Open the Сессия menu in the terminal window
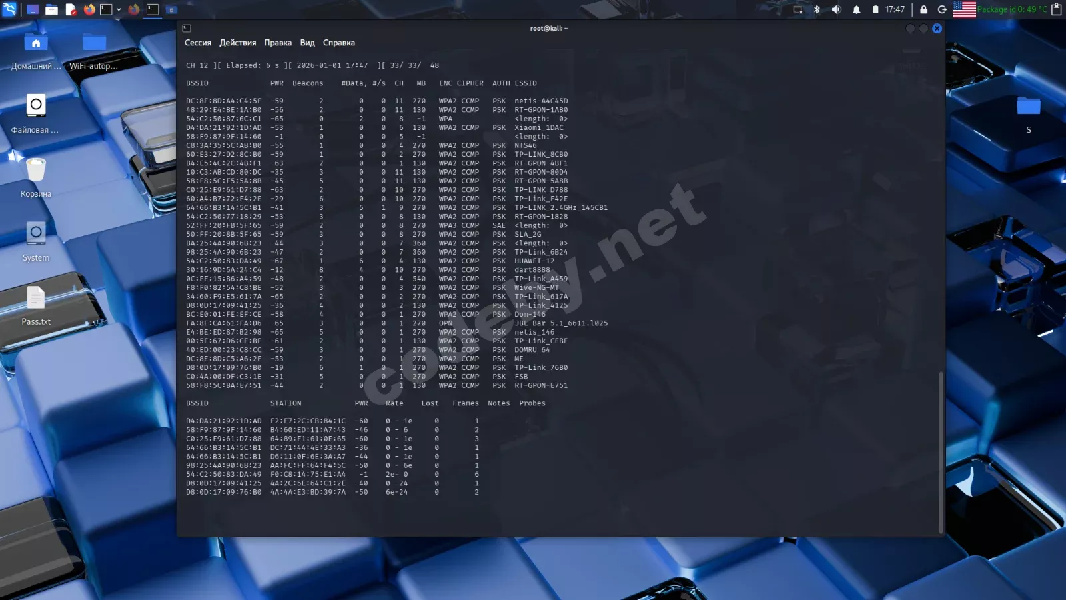Image resolution: width=1066 pixels, height=600 pixels. point(197,43)
